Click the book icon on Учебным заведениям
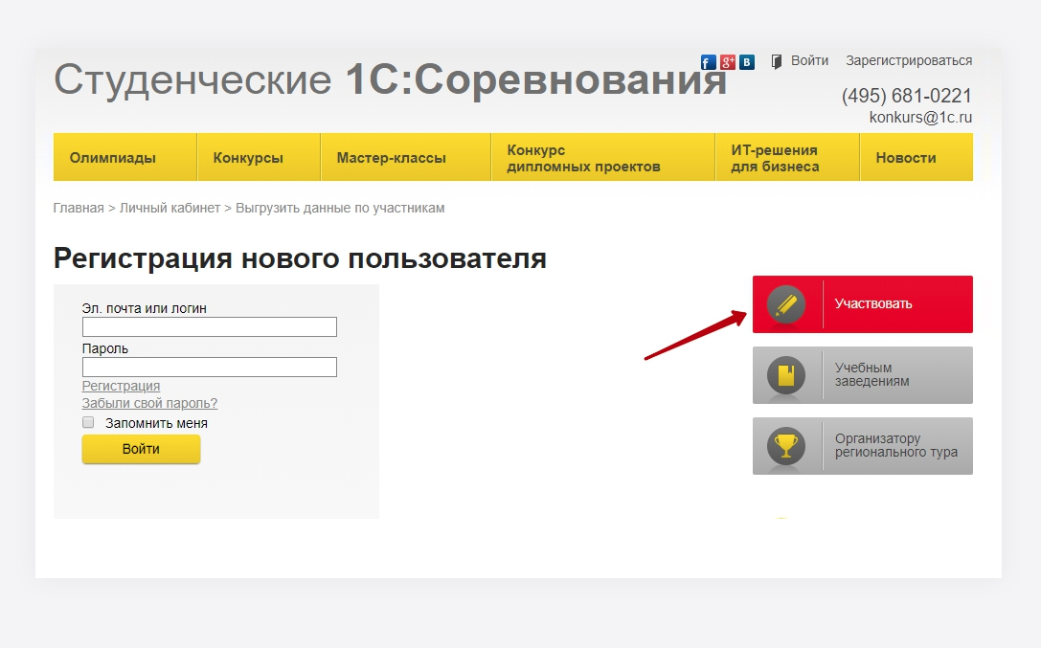1041x648 pixels. tap(786, 375)
